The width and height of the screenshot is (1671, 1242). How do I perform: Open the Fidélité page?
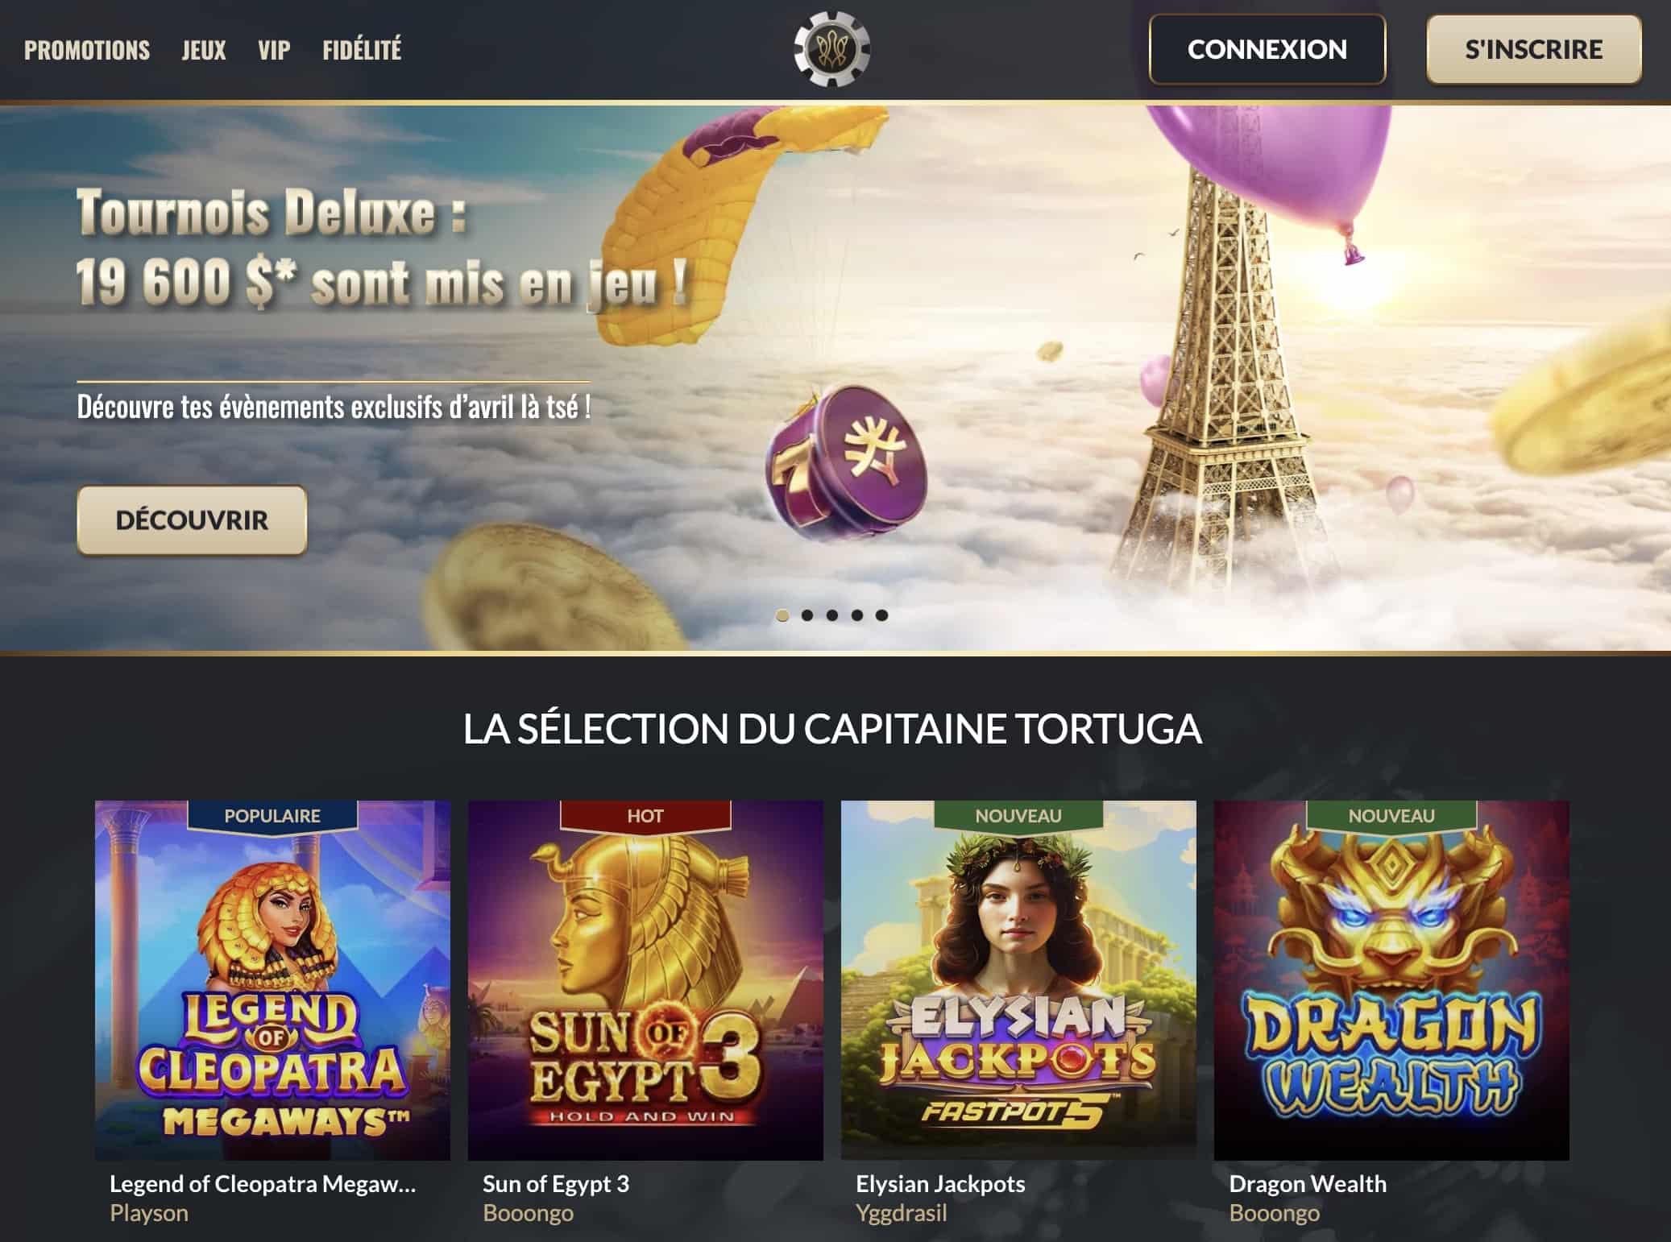point(362,50)
